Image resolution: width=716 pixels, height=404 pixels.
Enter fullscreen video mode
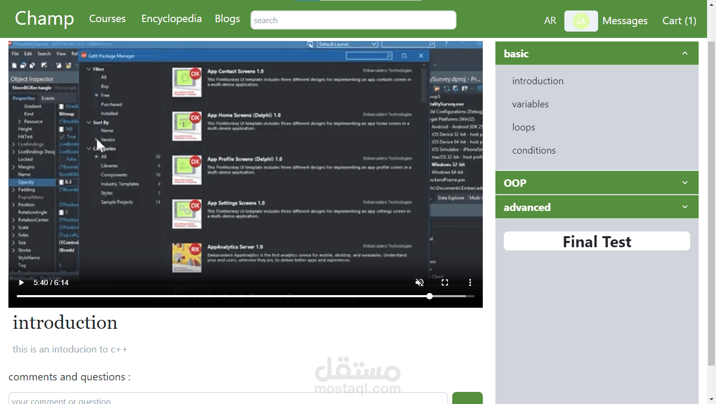coord(445,282)
